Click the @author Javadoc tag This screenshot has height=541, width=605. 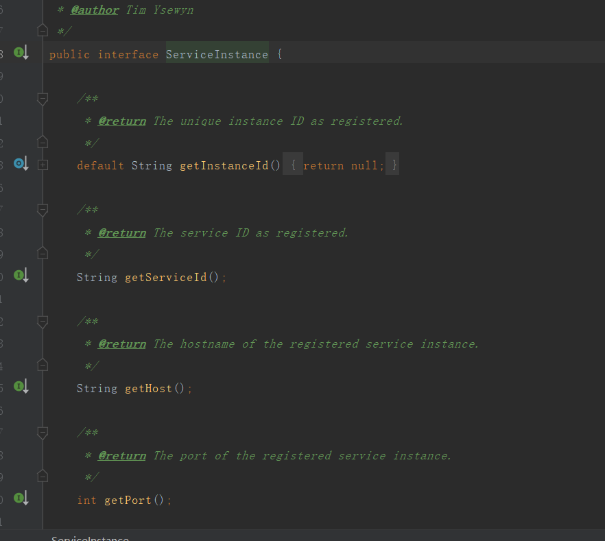[95, 10]
